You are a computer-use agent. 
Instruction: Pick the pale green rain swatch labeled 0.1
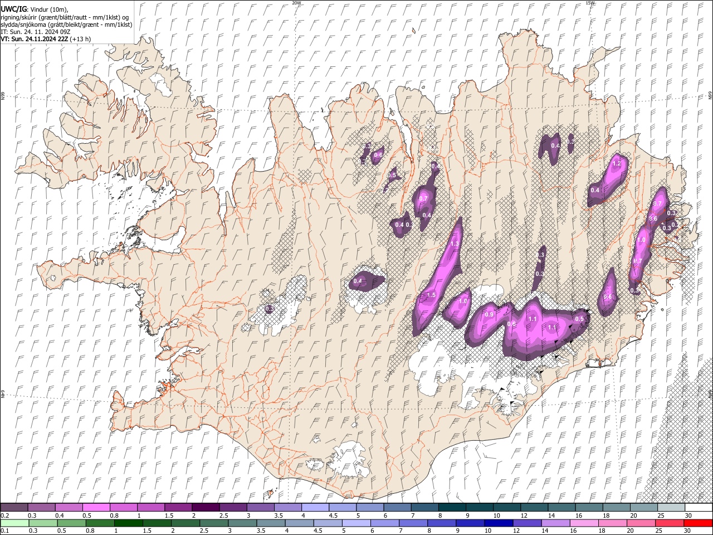coord(14,523)
